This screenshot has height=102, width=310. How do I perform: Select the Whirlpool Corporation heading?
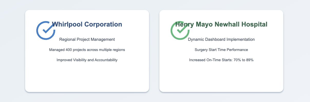pyautogui.click(x=87, y=24)
